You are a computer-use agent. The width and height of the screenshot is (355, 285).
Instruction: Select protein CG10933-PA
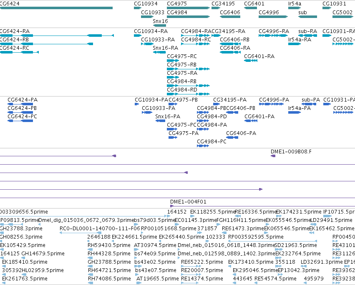click(147, 112)
